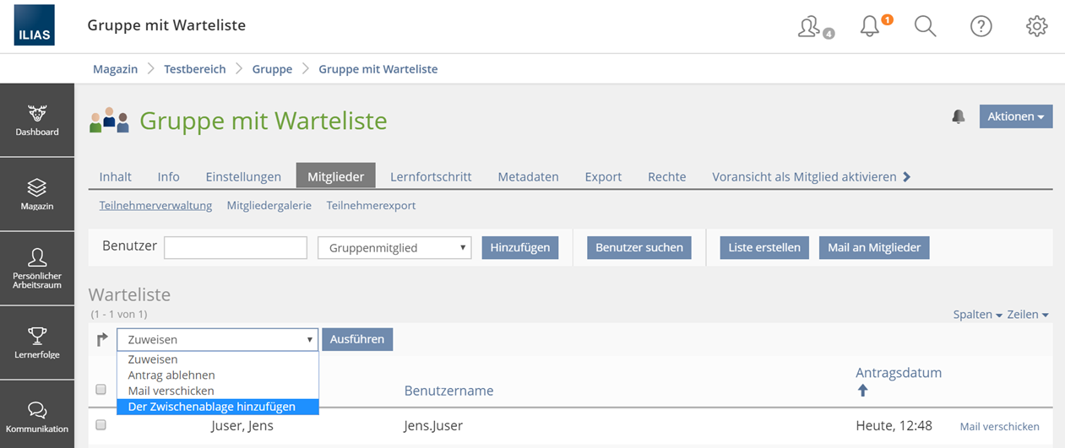The image size is (1065, 448).
Task: Click the Benutzer suchen button
Action: (x=638, y=247)
